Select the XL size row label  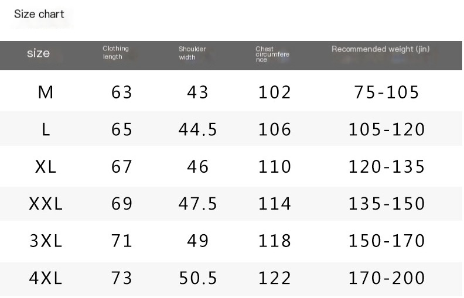(46, 166)
